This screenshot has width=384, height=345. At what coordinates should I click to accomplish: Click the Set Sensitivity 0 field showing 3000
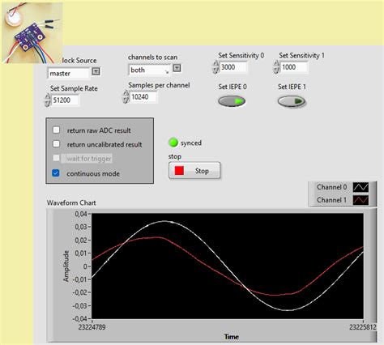point(233,67)
